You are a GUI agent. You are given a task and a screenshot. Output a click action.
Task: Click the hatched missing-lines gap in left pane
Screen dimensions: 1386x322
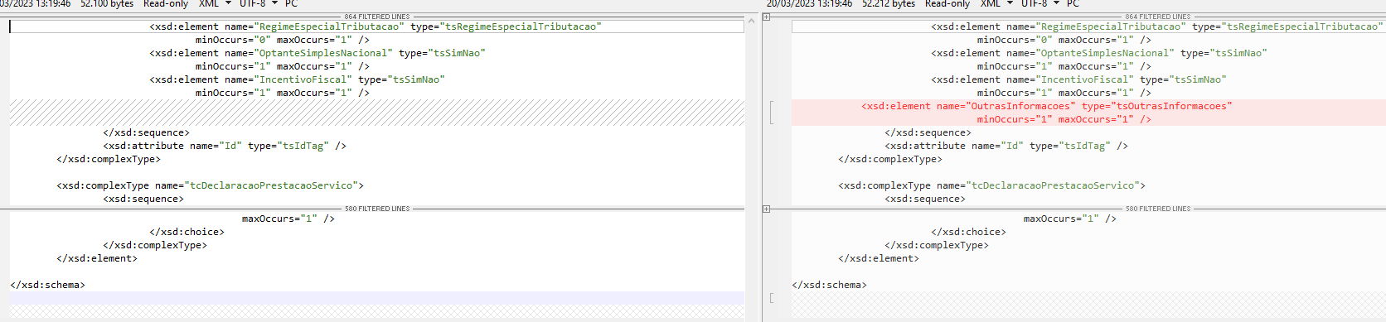point(377,113)
